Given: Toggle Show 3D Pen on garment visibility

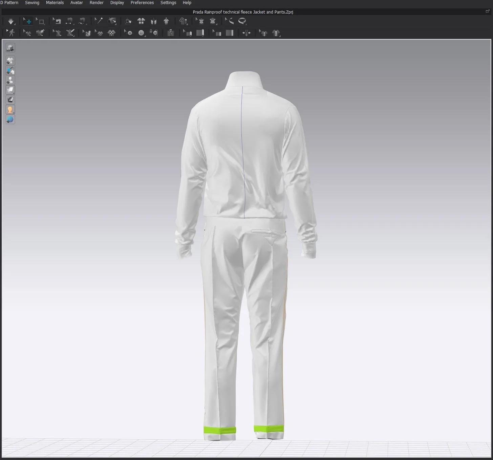Looking at the screenshot, I should (10, 70).
